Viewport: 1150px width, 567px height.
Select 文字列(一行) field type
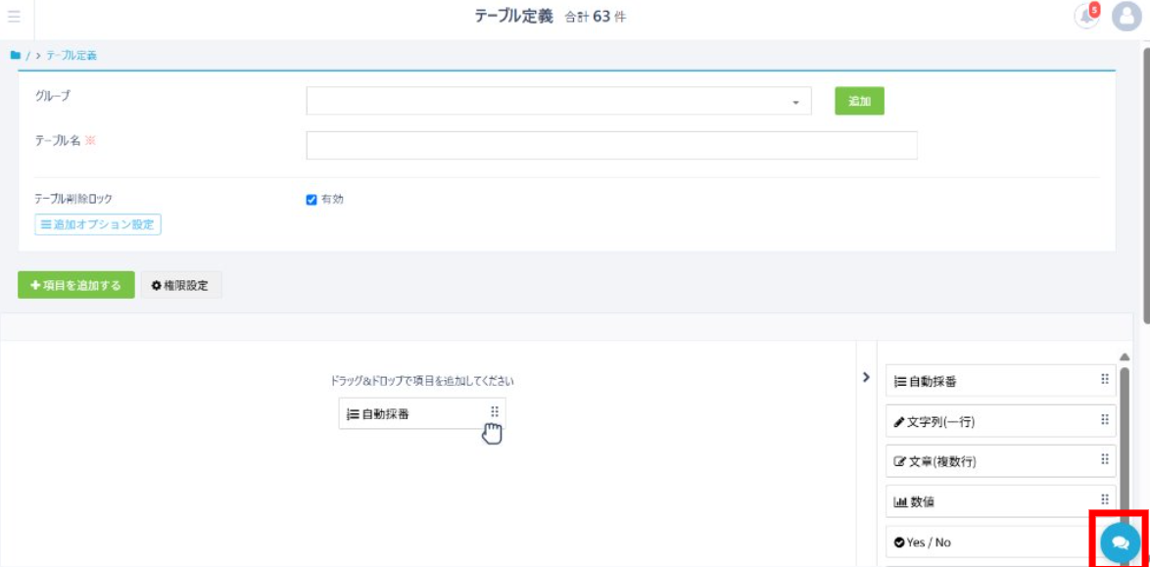click(1001, 421)
